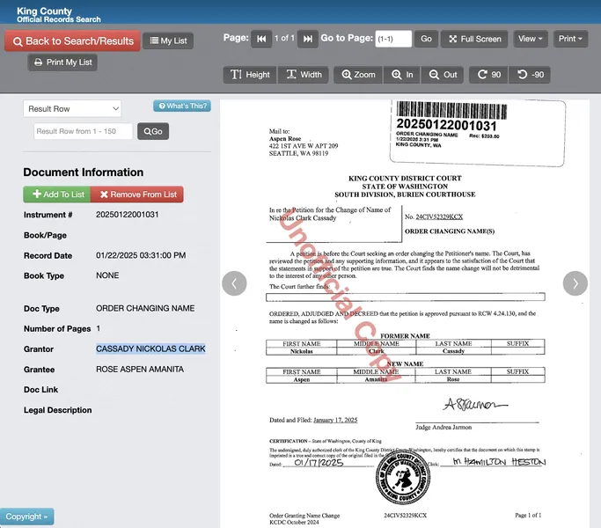Go to first page icon
The width and height of the screenshot is (601, 528).
tap(261, 39)
